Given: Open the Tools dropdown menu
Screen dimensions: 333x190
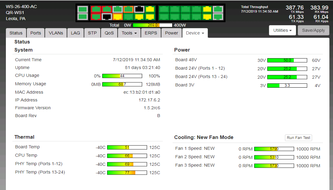Looking at the screenshot, I should pos(129,33).
